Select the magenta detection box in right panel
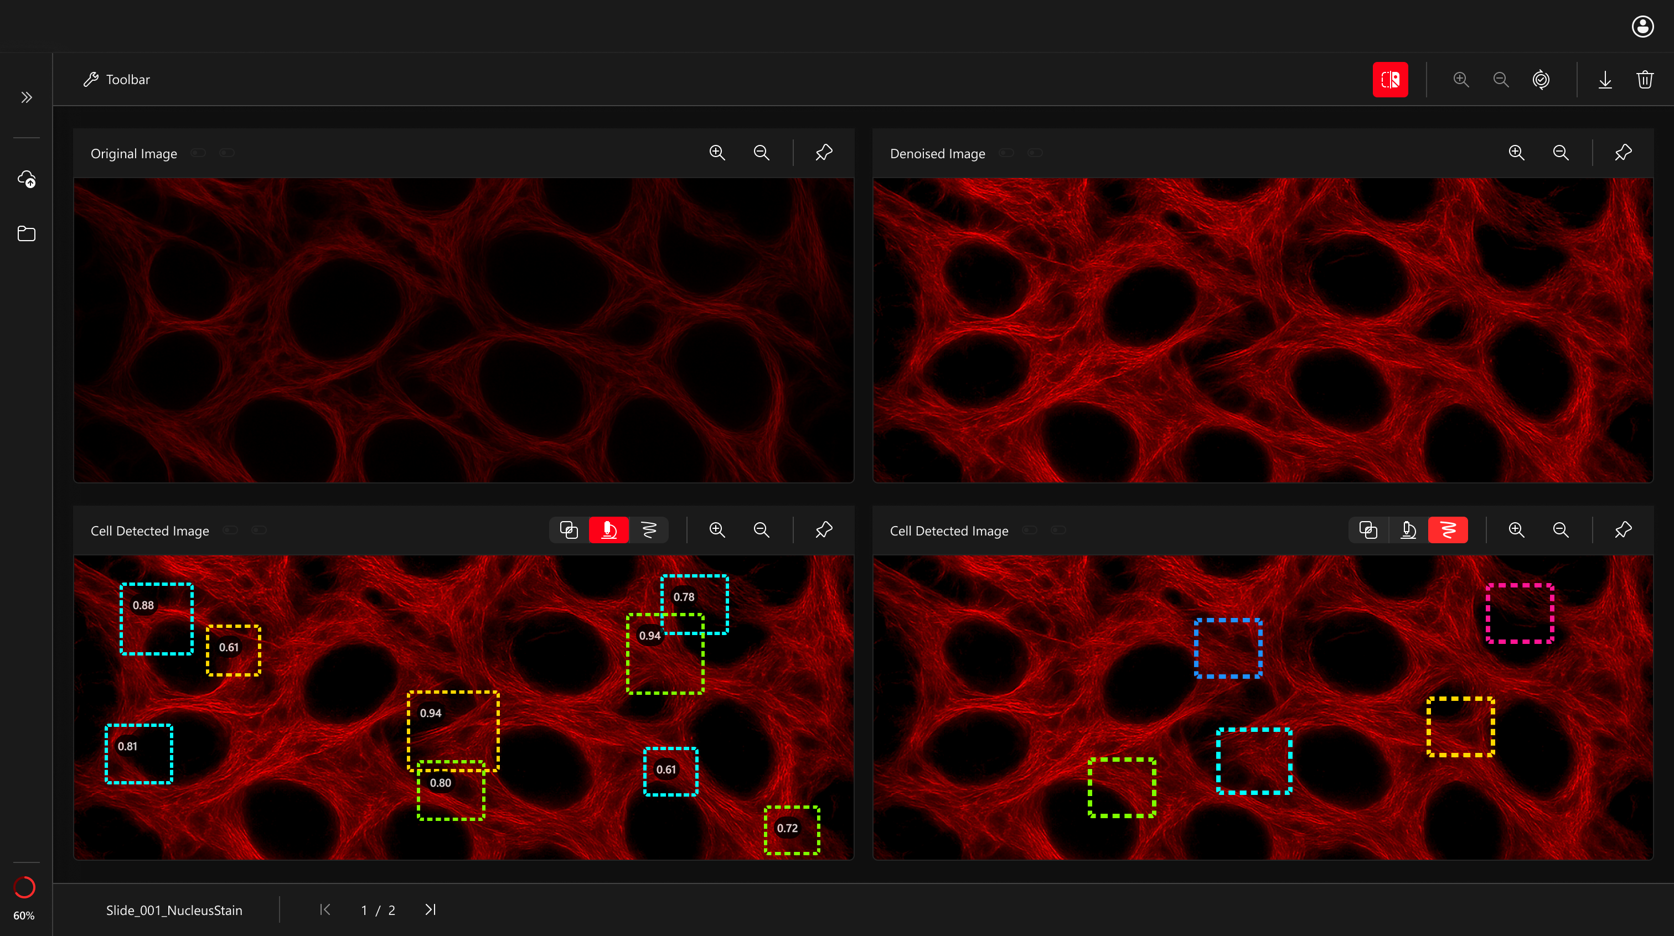Screen dimensions: 1674x936 (x=1520, y=613)
